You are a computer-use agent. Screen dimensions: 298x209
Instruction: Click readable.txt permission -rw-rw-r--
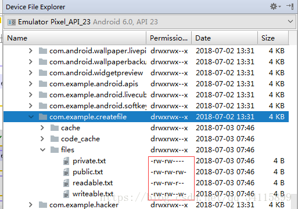(167, 183)
